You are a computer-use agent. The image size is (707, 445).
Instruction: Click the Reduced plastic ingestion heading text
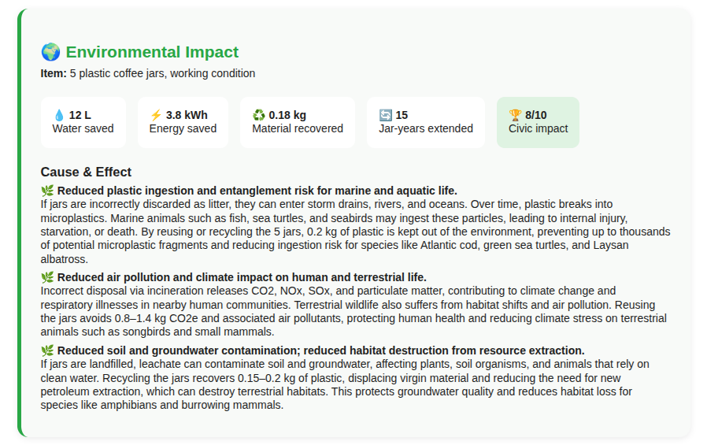click(x=257, y=191)
